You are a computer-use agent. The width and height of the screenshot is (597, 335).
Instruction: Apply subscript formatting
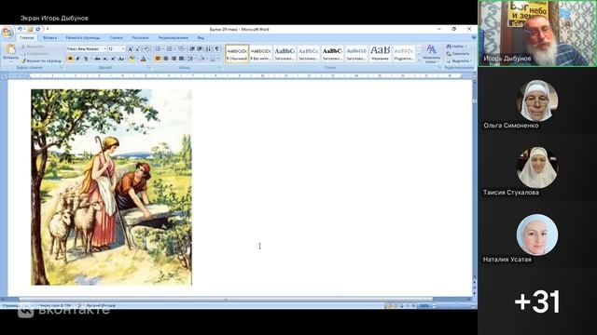click(x=105, y=59)
